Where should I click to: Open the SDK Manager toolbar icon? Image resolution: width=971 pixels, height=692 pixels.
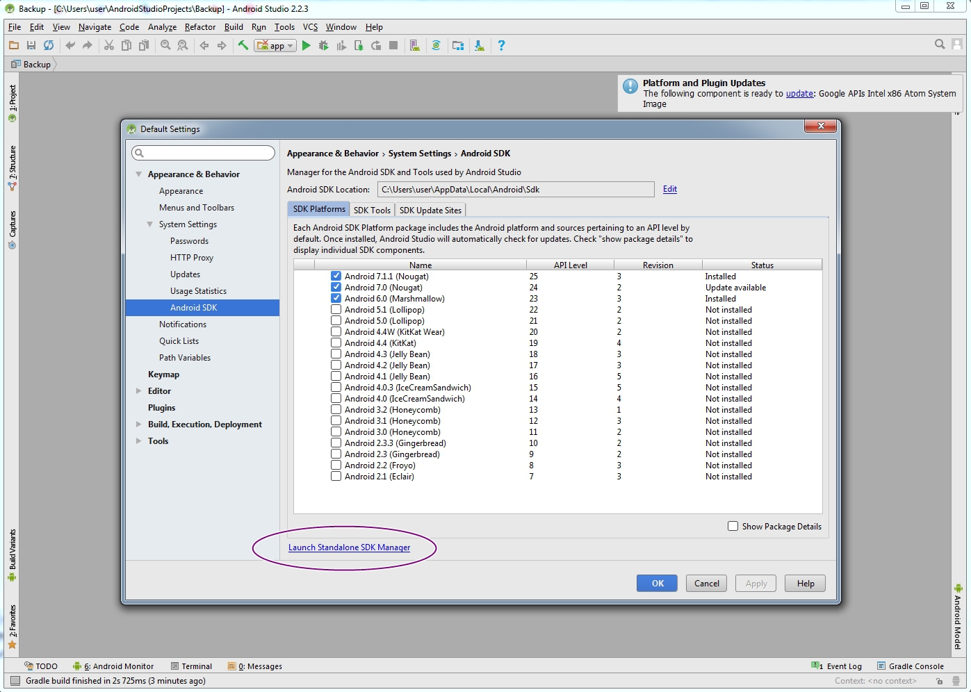click(480, 46)
